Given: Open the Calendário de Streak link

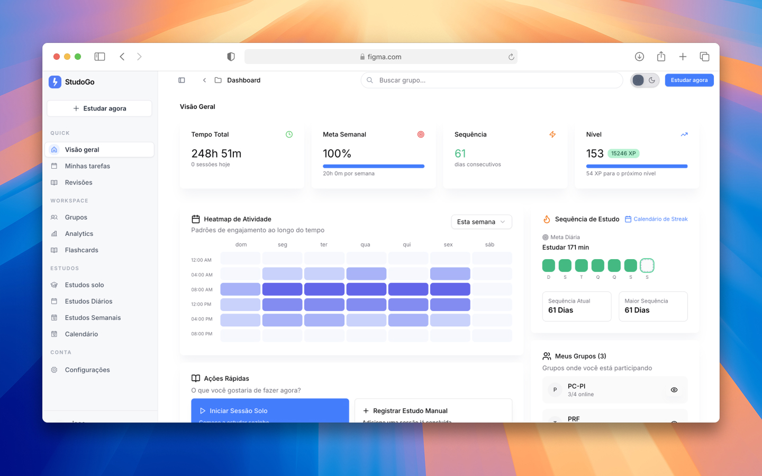Looking at the screenshot, I should pos(656,219).
